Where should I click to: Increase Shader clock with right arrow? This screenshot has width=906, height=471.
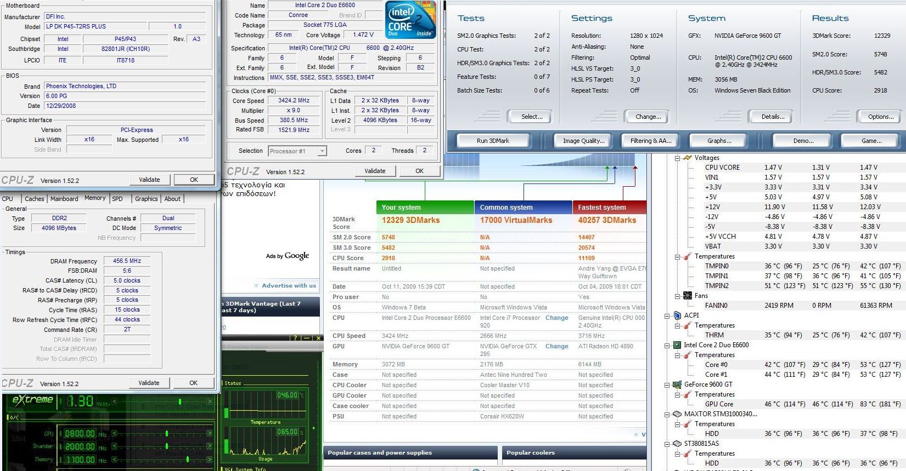(210, 446)
